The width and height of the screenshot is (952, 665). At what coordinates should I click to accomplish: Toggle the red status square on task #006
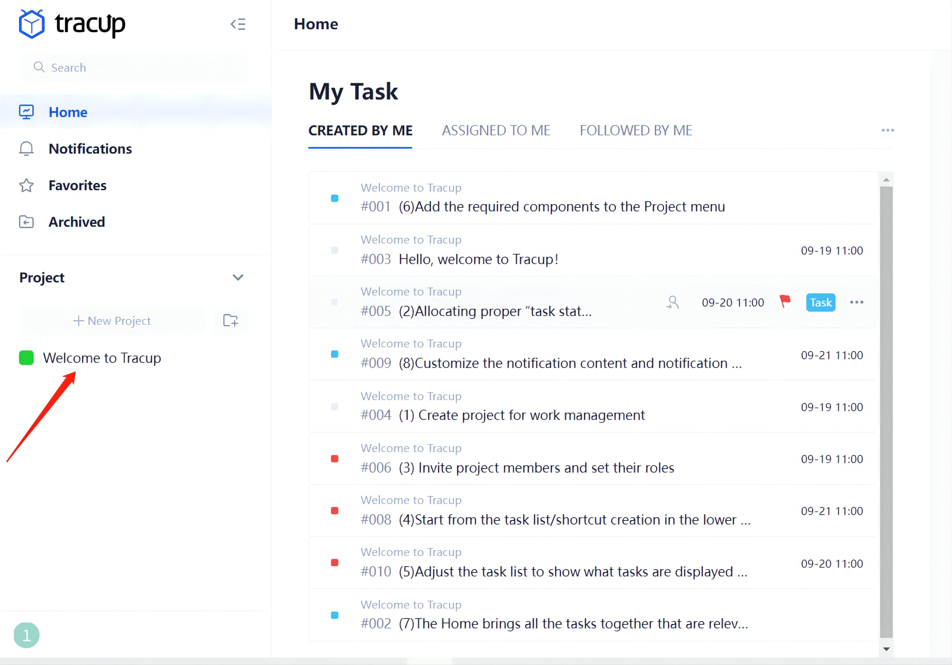[x=335, y=459]
